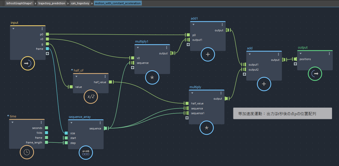Click the x/2 icon of half_of node
Image resolution: width=339 pixels, height=166 pixels.
pos(91,96)
